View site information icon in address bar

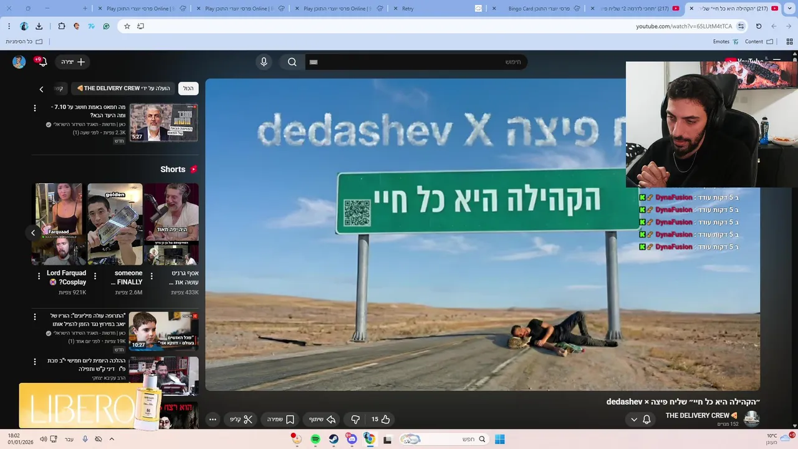click(741, 26)
